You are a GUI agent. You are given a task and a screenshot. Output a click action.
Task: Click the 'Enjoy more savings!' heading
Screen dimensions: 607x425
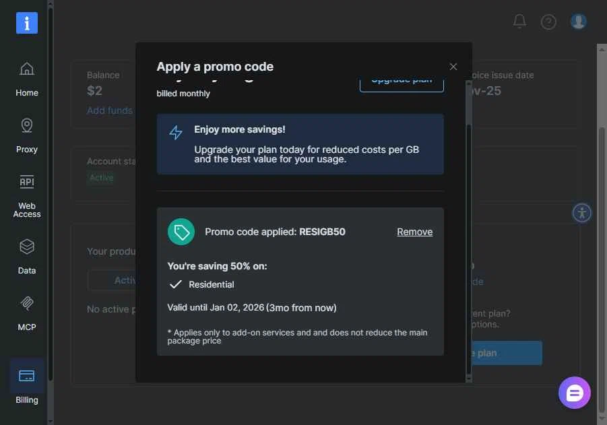click(240, 130)
